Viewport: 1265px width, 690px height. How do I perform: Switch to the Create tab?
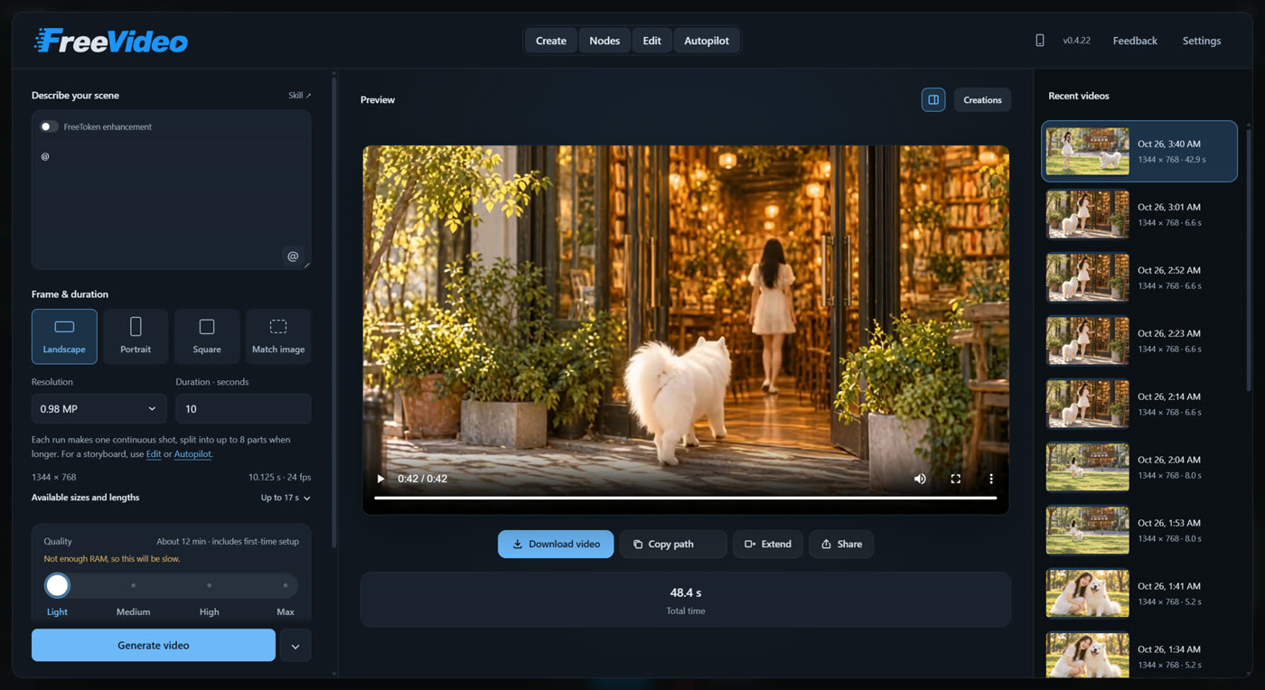pos(551,41)
